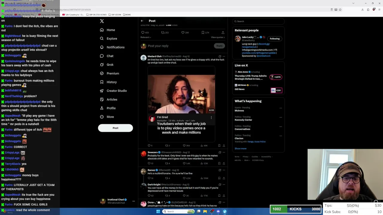Open more options for Kennedy Center trend
383x215 pixels.
tap(281, 117)
